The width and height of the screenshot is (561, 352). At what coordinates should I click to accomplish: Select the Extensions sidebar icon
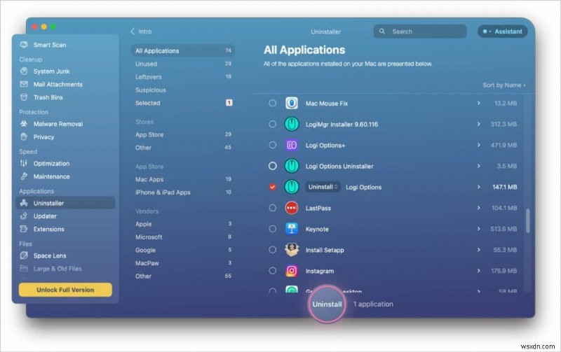(x=24, y=229)
